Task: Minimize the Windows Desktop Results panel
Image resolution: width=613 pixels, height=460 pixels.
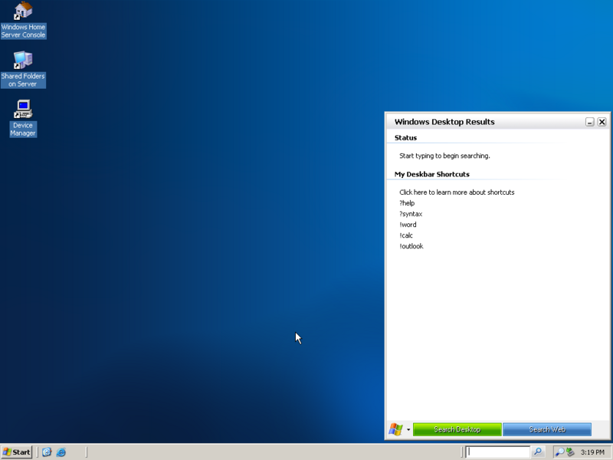Action: tap(590, 122)
